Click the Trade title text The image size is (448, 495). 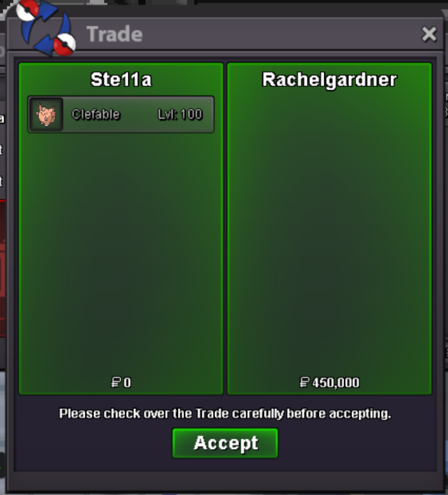tap(115, 34)
